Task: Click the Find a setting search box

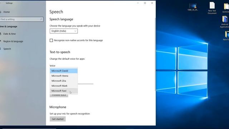Action: pyautogui.click(x=21, y=19)
